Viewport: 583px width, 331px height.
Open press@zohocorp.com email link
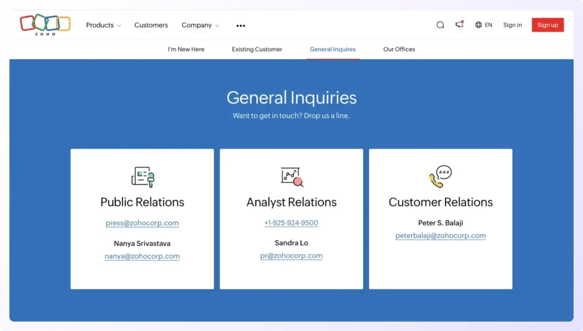(x=142, y=223)
